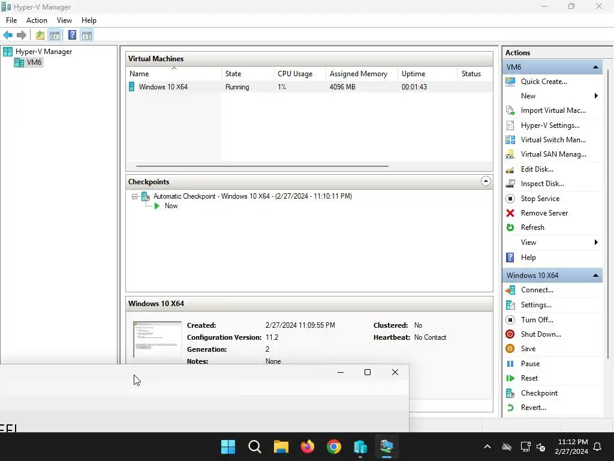Click Revert in the Actions pane
This screenshot has height=461, width=614.
533,408
